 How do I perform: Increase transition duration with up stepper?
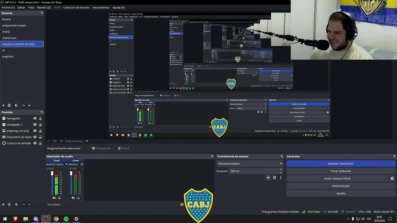pyautogui.click(x=281, y=169)
